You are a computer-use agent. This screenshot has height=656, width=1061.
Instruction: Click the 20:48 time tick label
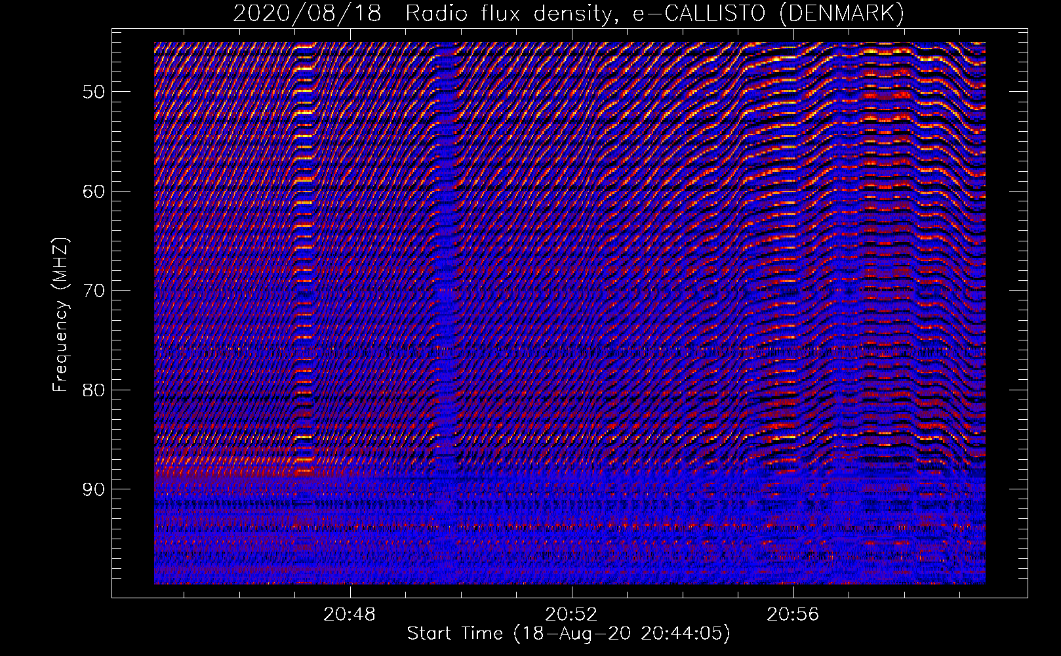coord(350,615)
